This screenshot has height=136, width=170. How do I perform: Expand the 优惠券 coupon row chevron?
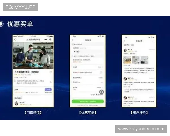(102, 67)
